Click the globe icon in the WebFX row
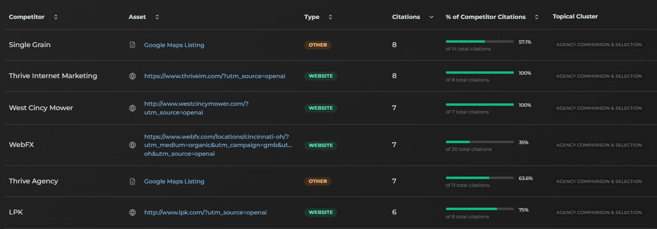 pos(132,145)
